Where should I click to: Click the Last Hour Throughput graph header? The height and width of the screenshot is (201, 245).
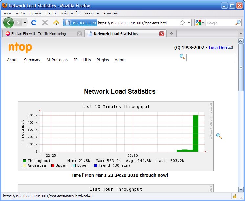coord(116,189)
